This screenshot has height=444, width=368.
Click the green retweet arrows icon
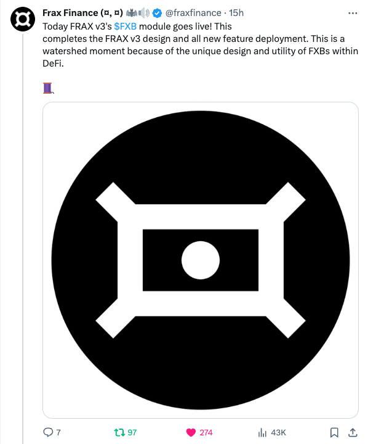[119, 432]
